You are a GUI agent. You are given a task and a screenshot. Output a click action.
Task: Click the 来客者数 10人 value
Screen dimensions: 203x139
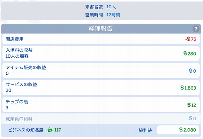[x=111, y=7]
